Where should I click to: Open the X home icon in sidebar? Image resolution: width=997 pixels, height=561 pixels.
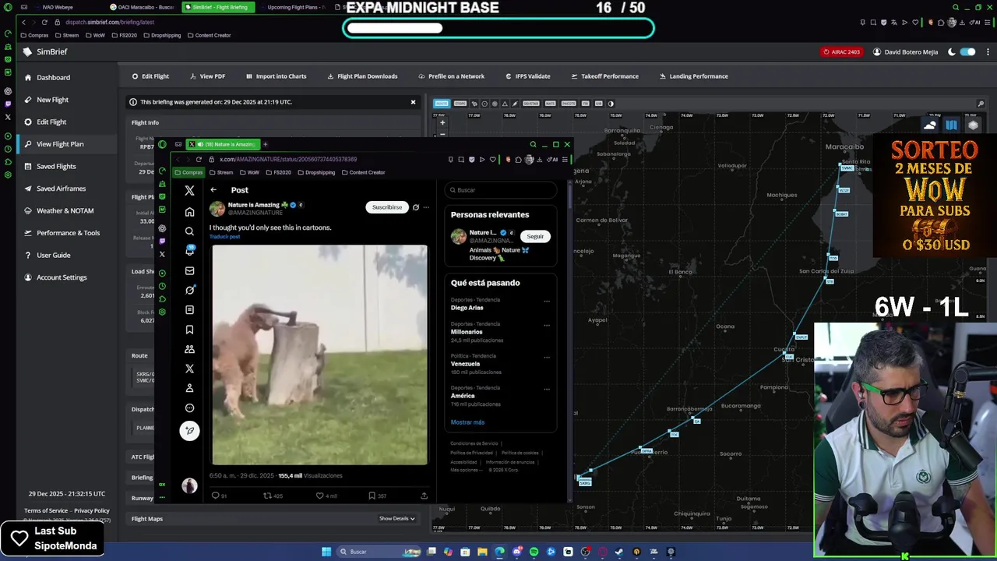[189, 212]
